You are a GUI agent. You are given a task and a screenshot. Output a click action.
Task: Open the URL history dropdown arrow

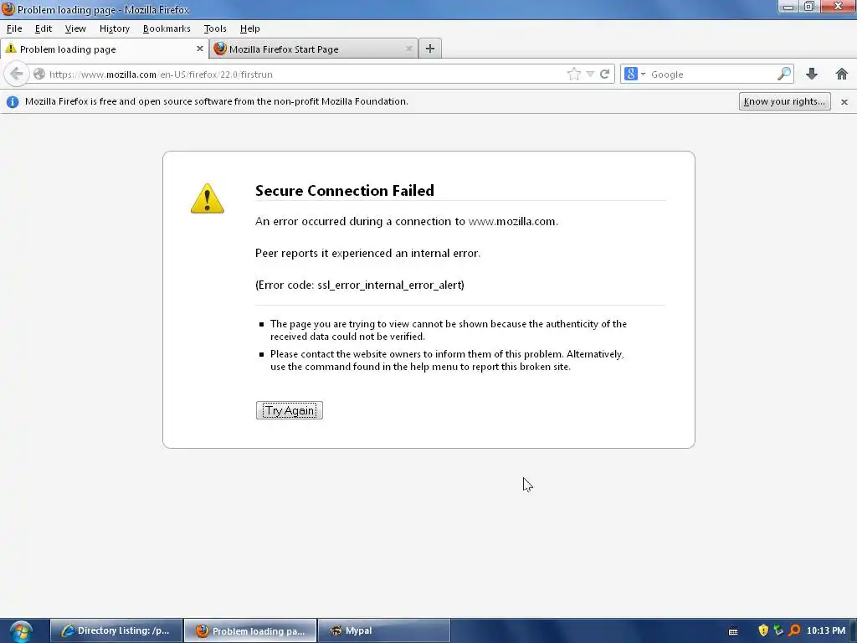click(x=590, y=74)
